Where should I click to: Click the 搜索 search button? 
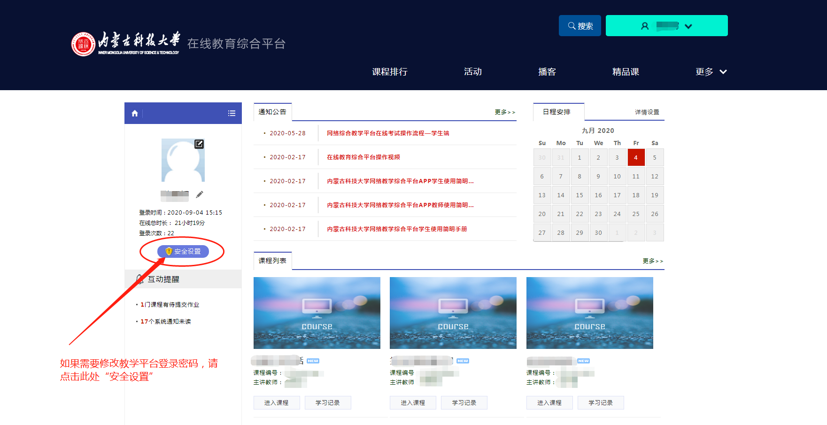(580, 26)
